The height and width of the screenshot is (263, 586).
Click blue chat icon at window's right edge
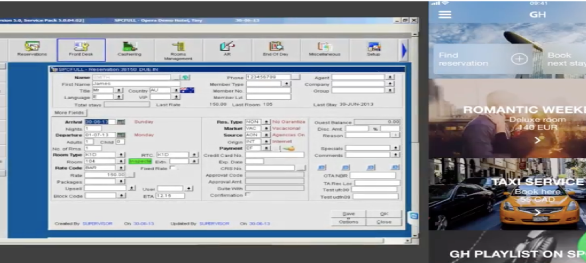[x=413, y=216]
